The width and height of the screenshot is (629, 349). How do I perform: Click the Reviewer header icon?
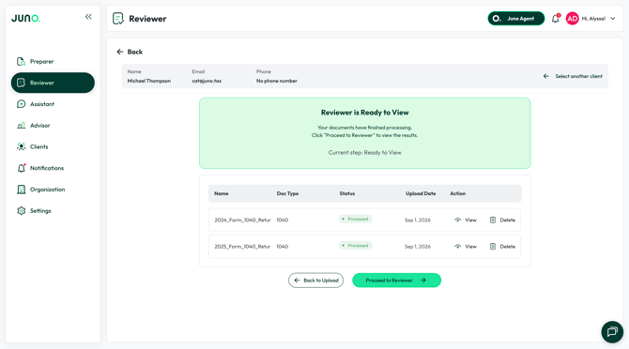(118, 19)
